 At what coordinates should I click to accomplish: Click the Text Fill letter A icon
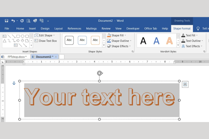coord(183,35)
